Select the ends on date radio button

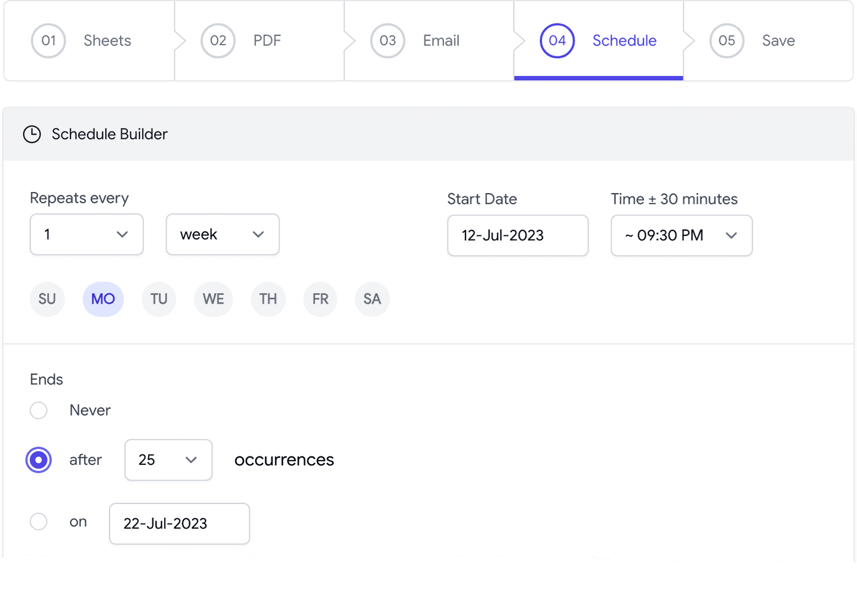tap(39, 521)
